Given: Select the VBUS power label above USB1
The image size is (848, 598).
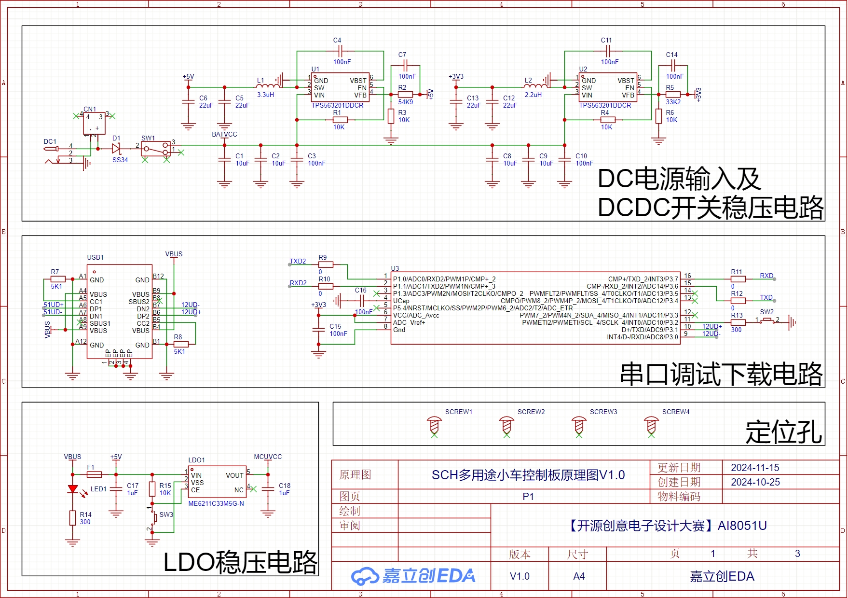Looking at the screenshot, I should click(x=174, y=254).
